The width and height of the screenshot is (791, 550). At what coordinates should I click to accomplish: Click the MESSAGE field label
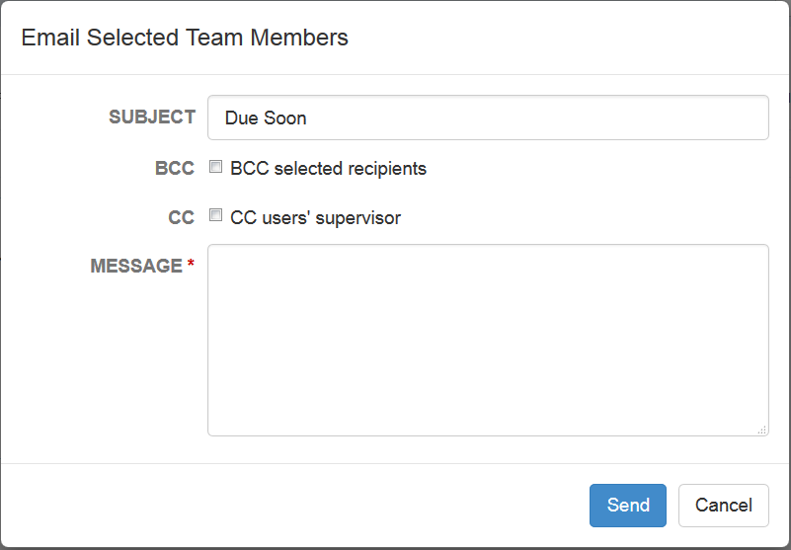pyautogui.click(x=136, y=267)
